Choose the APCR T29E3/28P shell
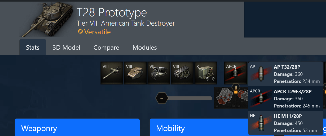This screenshot has width=326, height=136. tap(286, 99)
